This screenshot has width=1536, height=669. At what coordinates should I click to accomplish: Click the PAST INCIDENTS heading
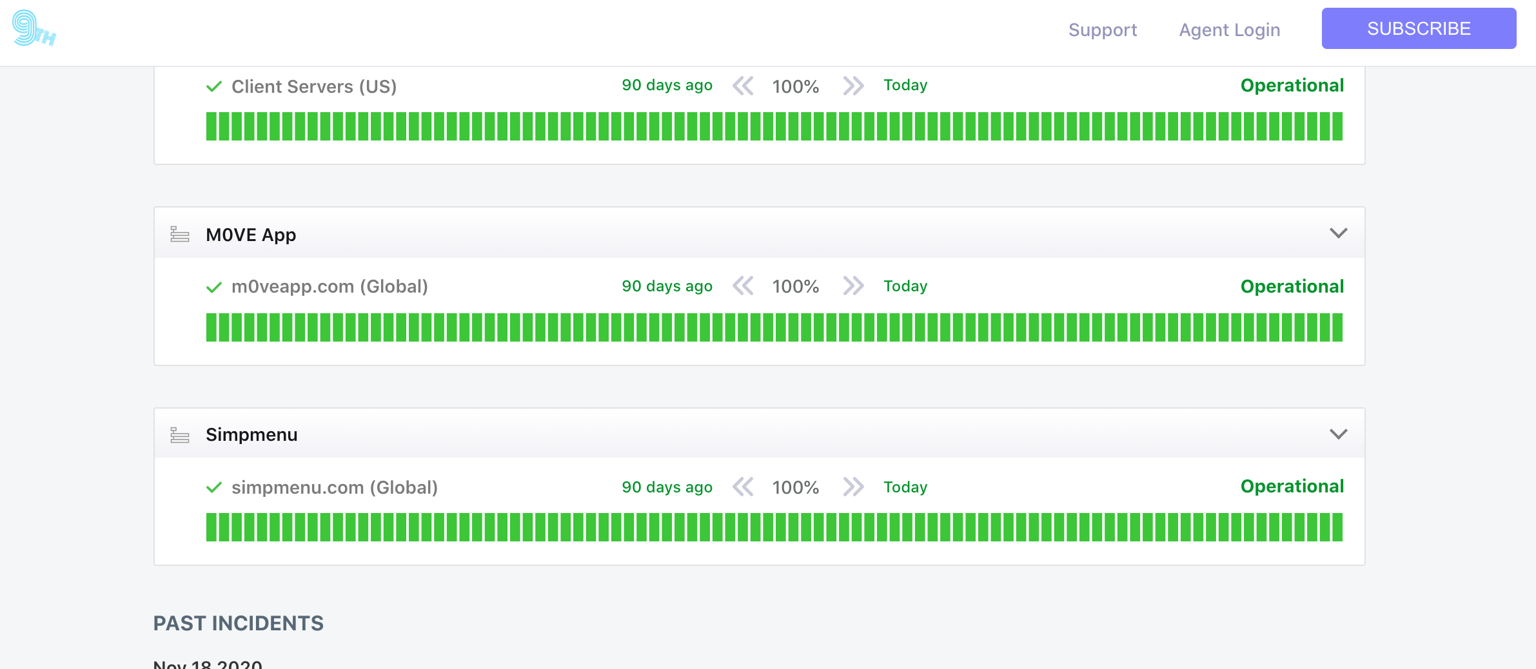point(239,623)
